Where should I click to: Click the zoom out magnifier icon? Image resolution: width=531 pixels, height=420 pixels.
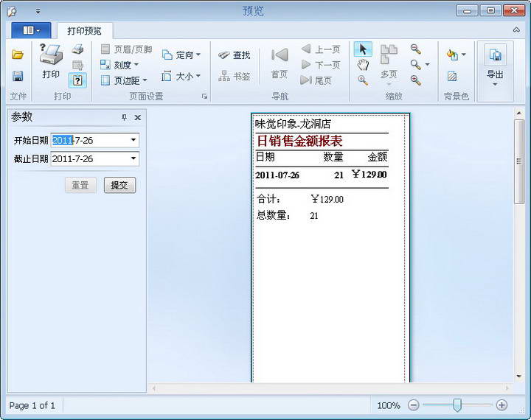pyautogui.click(x=415, y=49)
